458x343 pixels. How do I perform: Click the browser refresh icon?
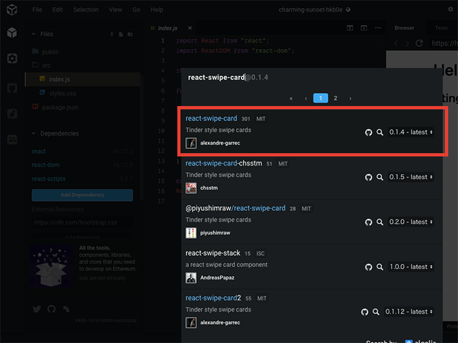coord(419,43)
